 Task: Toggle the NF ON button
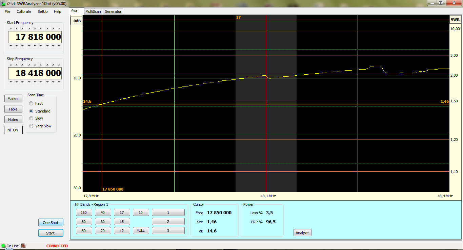pos(13,130)
